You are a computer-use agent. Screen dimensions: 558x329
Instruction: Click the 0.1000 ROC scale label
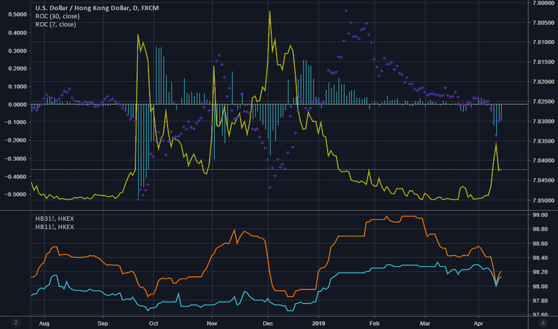click(x=17, y=86)
